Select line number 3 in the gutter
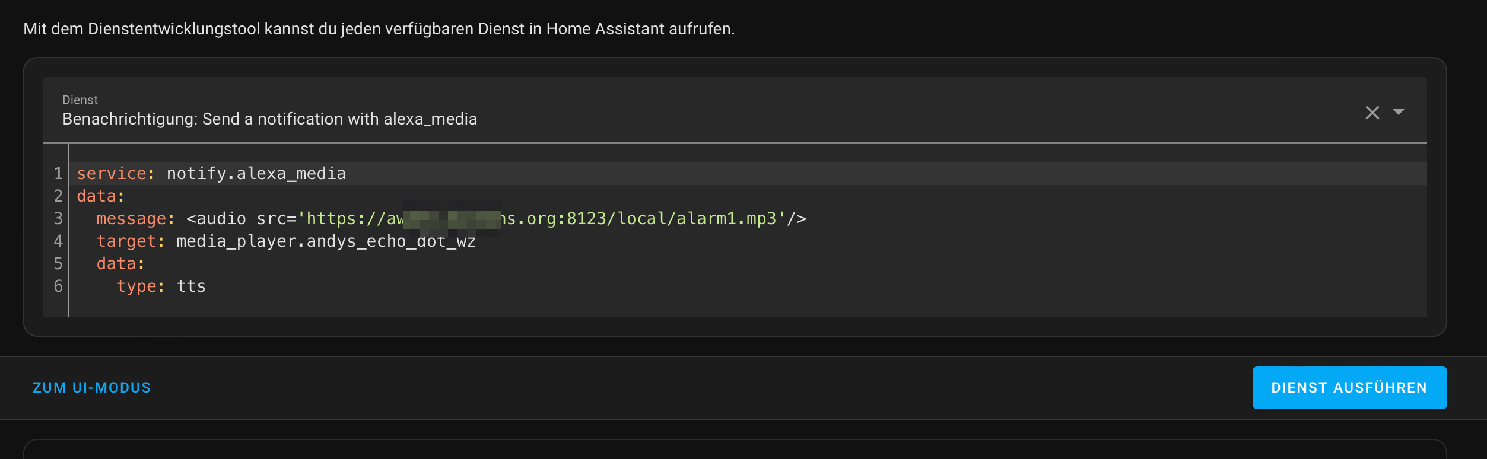Viewport: 1487px width, 459px height. click(58, 219)
